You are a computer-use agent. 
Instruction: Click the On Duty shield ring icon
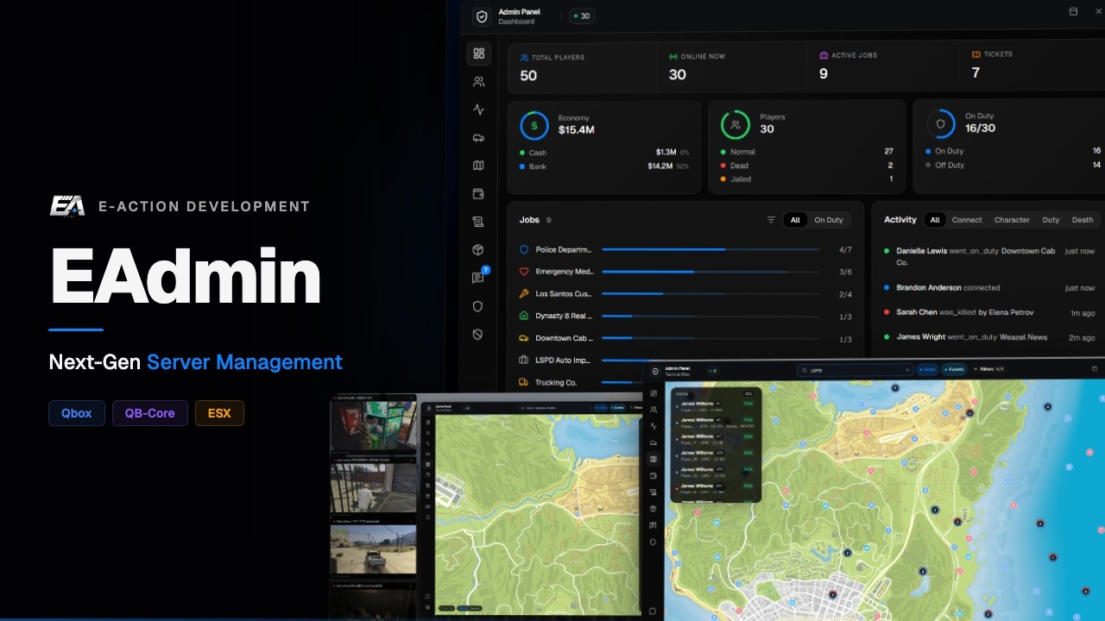point(941,124)
